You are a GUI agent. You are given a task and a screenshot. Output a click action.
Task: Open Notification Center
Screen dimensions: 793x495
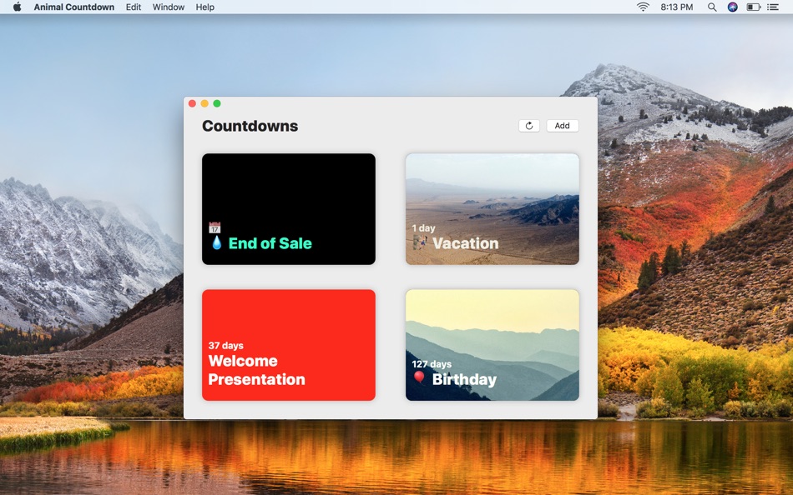click(773, 7)
